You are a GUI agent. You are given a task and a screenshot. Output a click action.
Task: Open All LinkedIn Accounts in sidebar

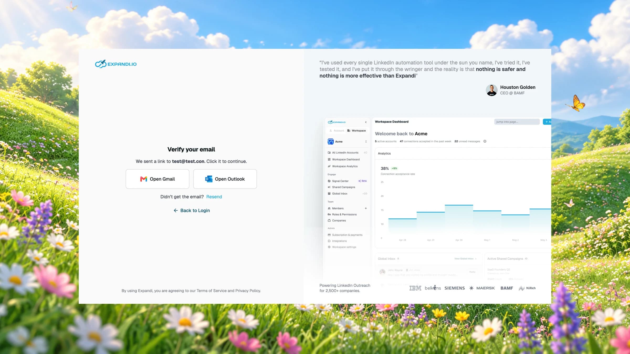pos(347,153)
